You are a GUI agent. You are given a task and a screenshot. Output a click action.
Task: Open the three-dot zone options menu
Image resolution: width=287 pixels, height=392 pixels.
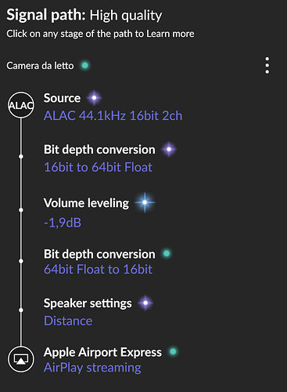pyautogui.click(x=267, y=65)
